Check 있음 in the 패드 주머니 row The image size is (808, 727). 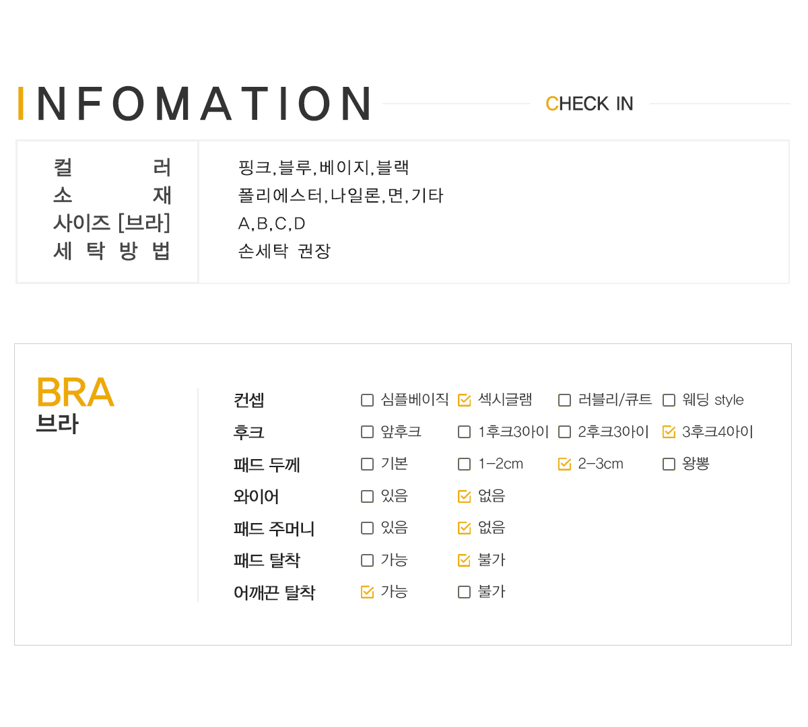coord(367,528)
